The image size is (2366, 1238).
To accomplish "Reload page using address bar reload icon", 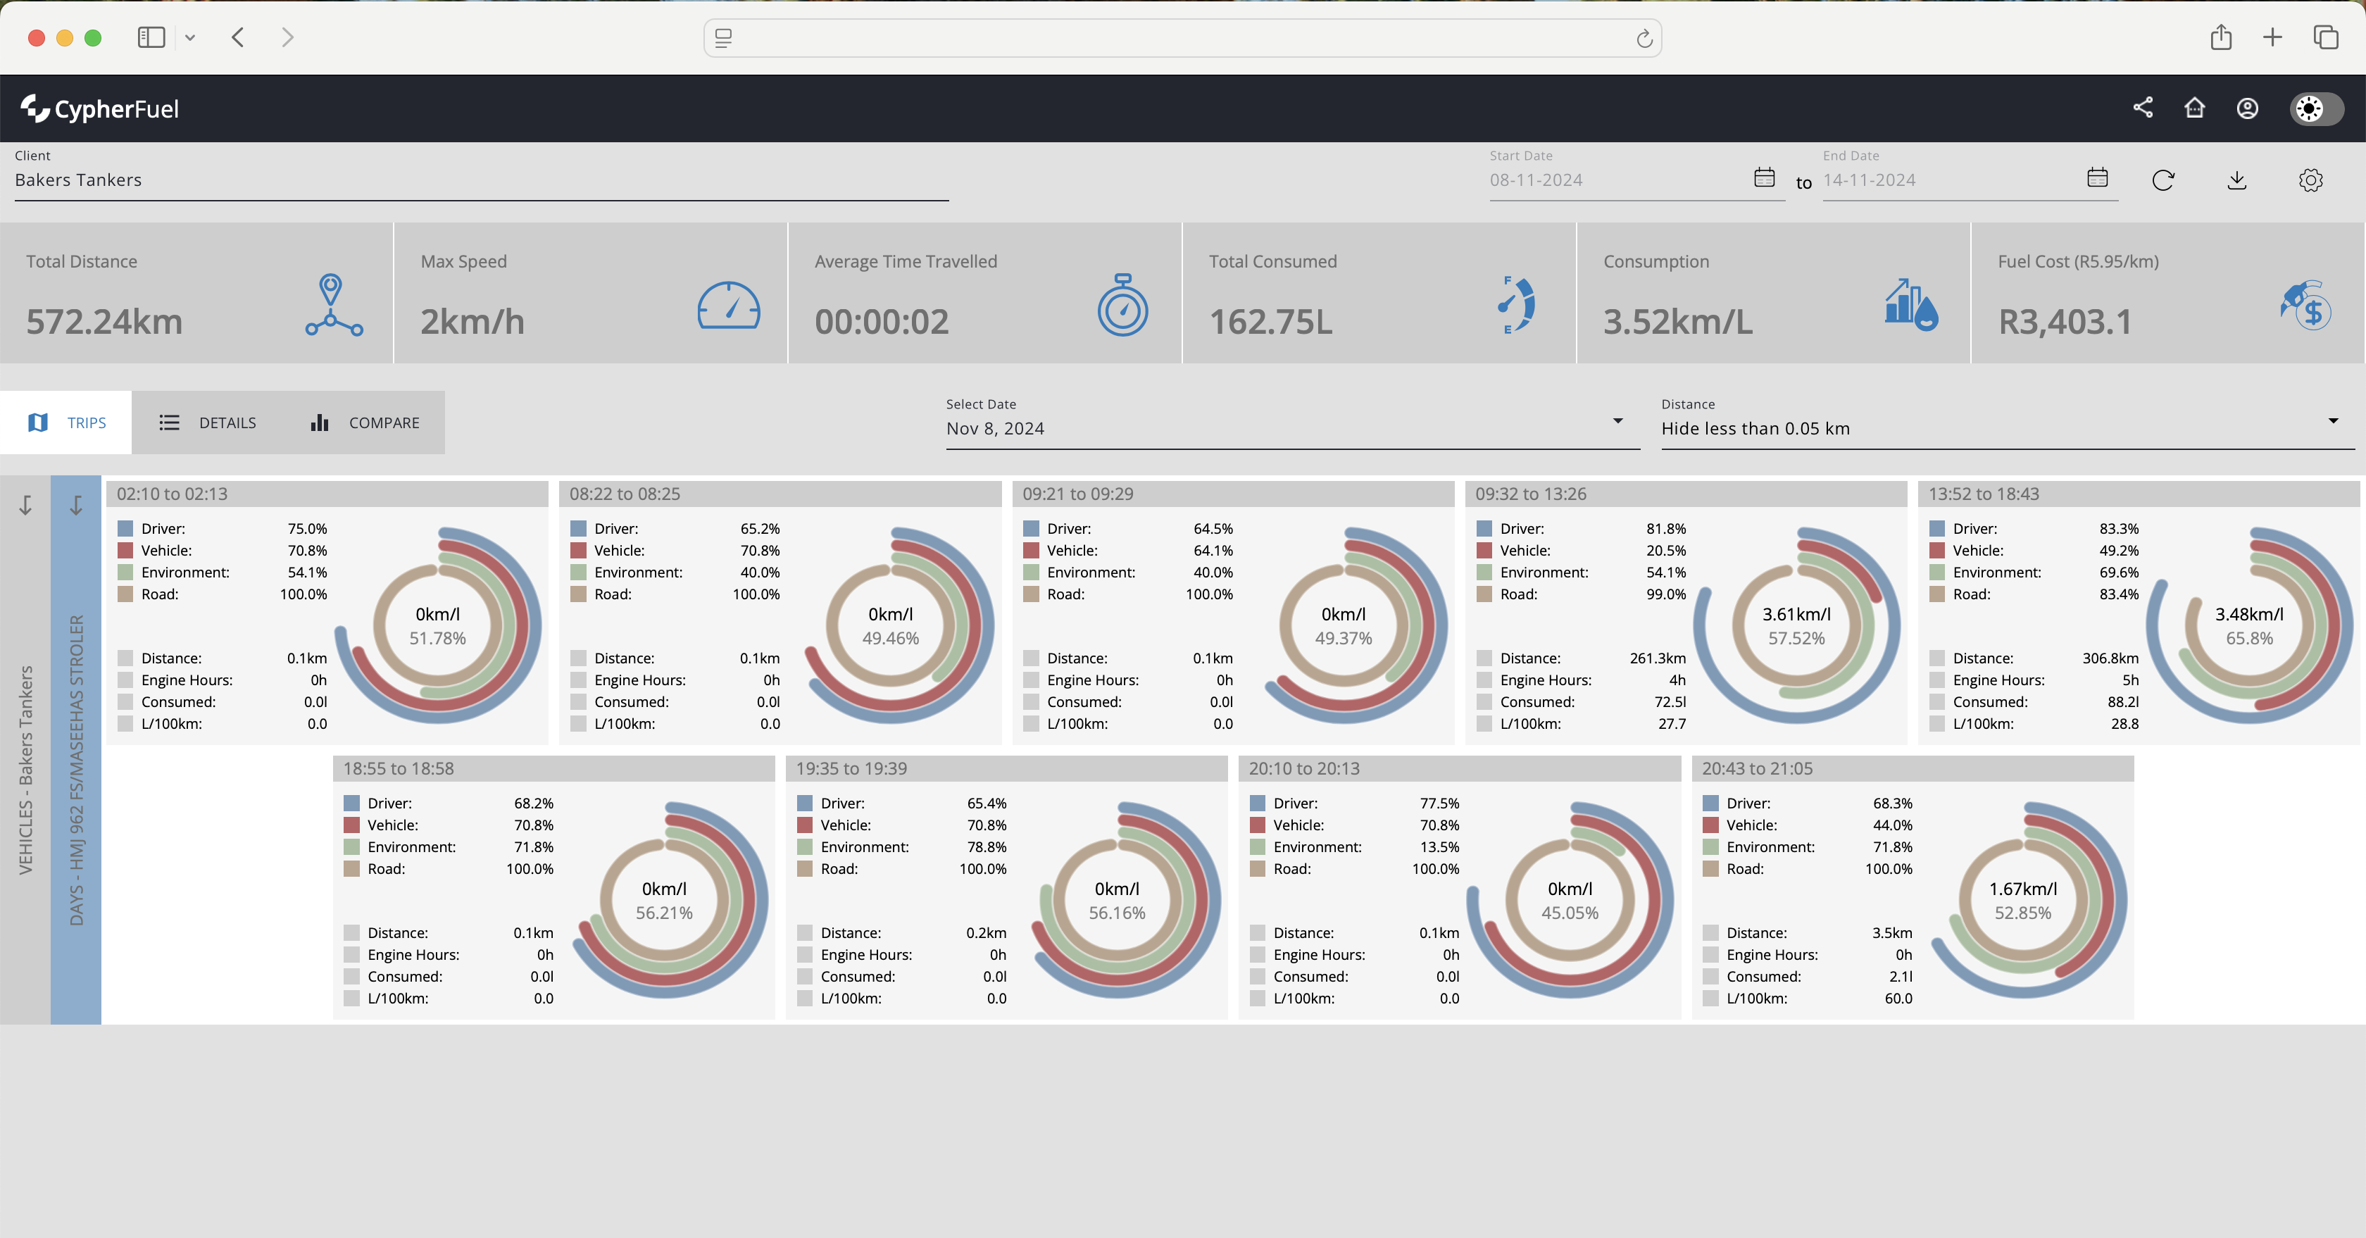I will click(1644, 37).
